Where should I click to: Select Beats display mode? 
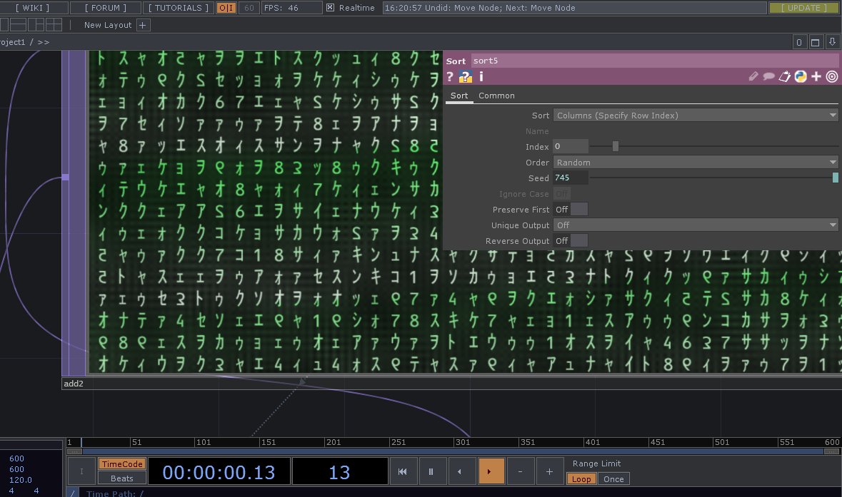(122, 478)
